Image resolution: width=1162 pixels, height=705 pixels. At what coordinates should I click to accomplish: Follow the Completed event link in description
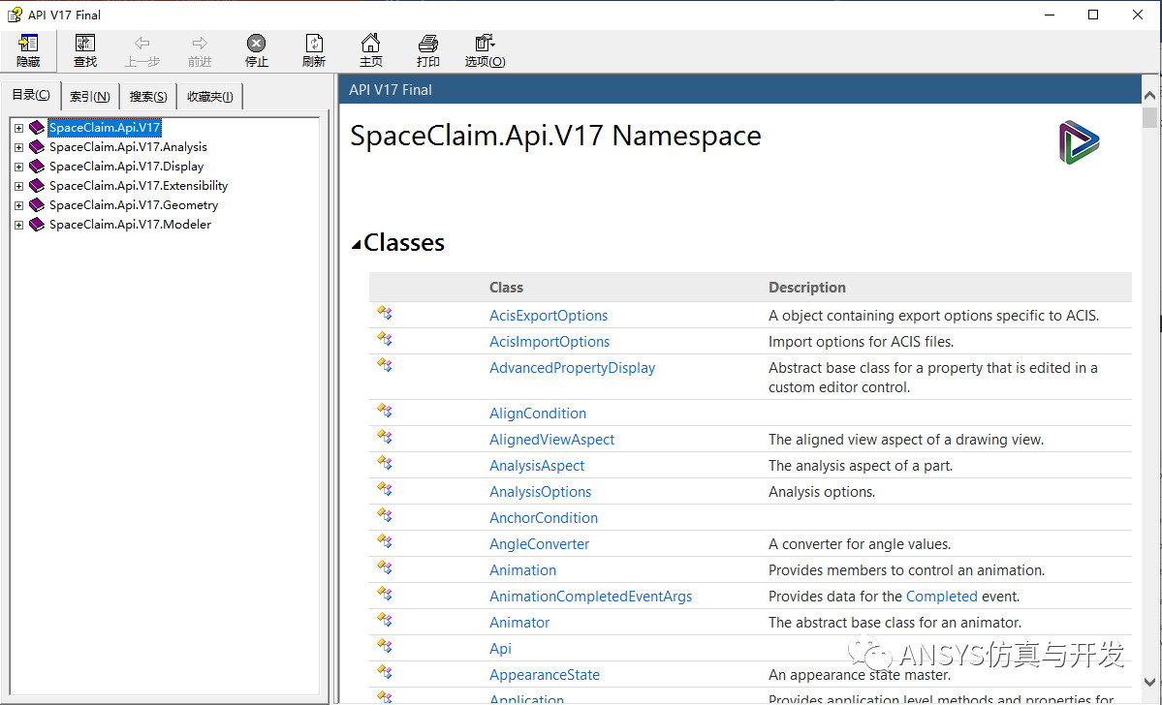[x=941, y=597]
